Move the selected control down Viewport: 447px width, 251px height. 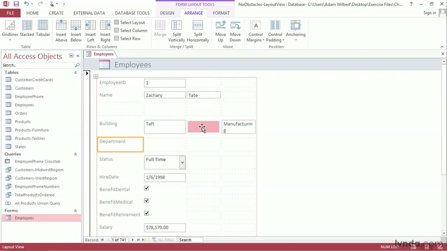coord(235,31)
